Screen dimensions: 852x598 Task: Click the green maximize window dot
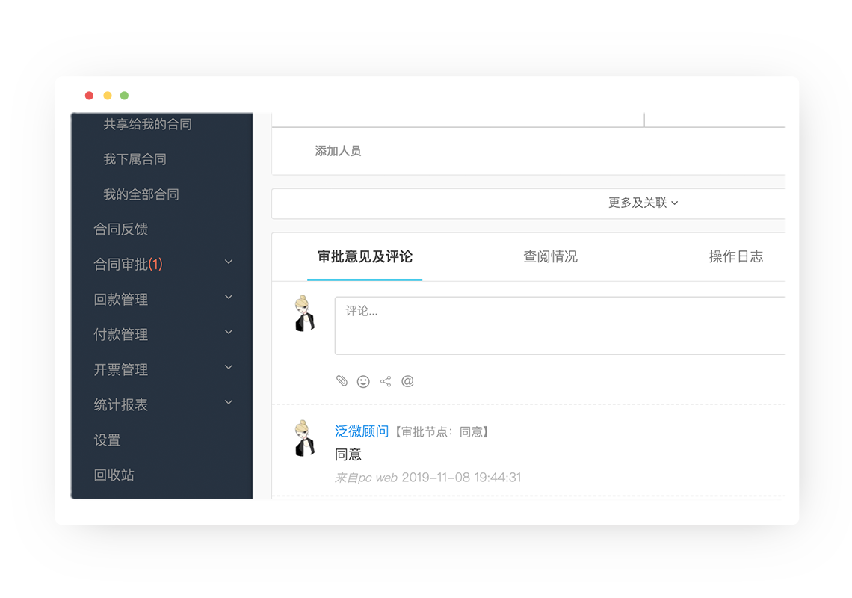tap(124, 96)
